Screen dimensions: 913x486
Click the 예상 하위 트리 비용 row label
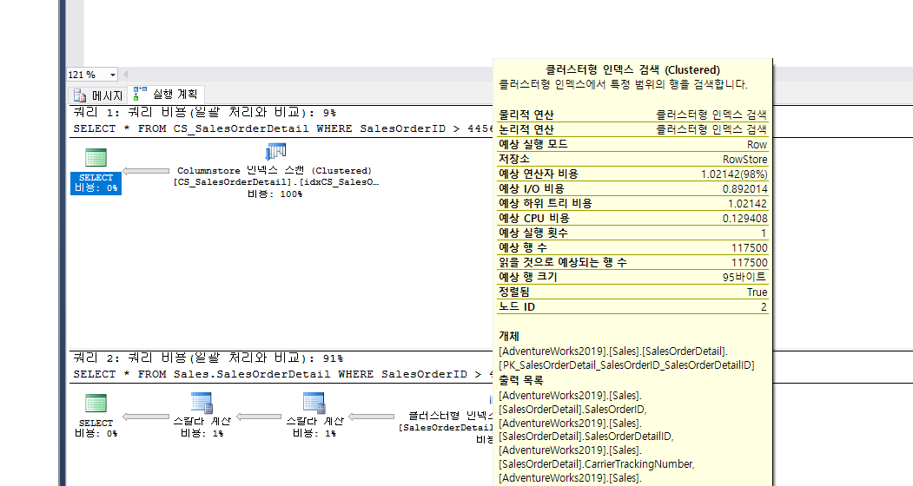545,203
